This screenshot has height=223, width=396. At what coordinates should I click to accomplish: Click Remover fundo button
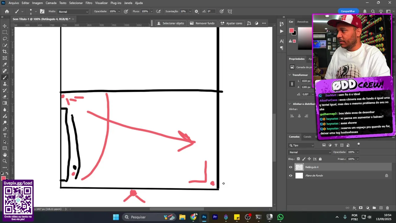202,23
